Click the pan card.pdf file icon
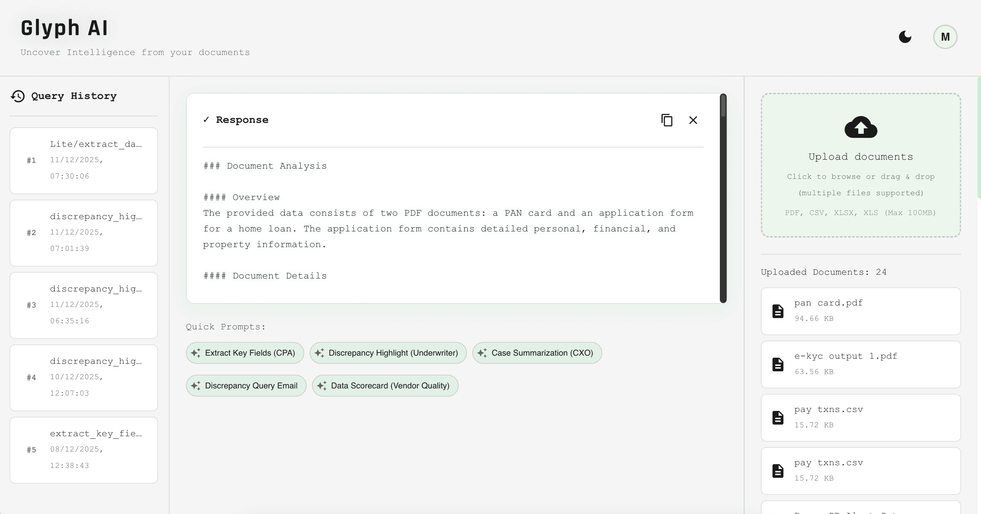981x514 pixels. [x=778, y=311]
